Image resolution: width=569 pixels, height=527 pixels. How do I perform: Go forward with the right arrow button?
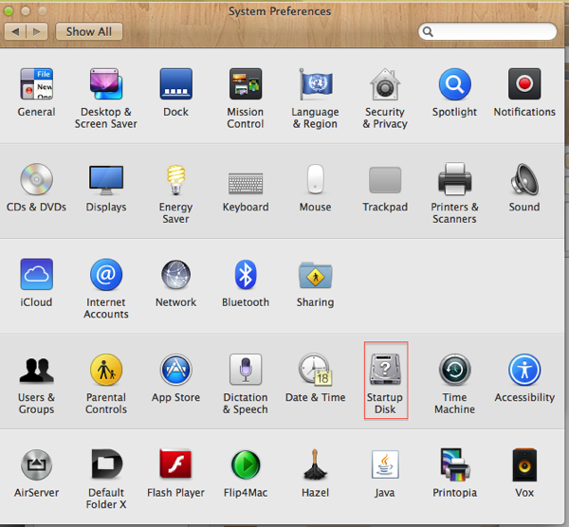pos(37,31)
